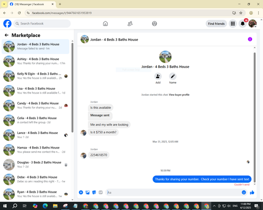Open the notifications bell
Viewport: 263px width, 210px height.
pos(242,24)
